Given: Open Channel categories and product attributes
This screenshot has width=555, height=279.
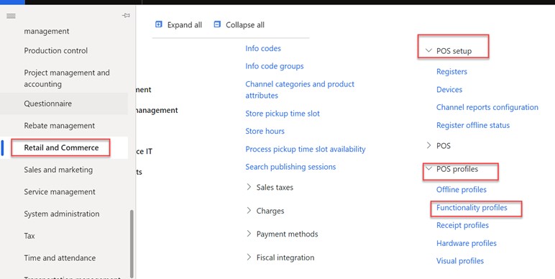Looking at the screenshot, I should coord(300,90).
